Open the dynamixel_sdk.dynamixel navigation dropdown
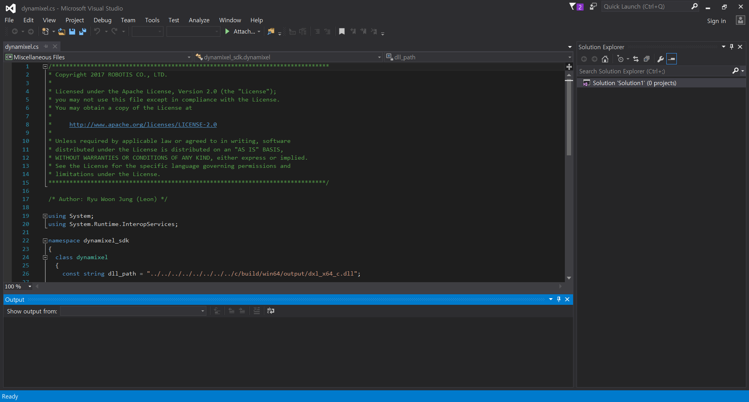The width and height of the screenshot is (749, 402). [x=379, y=57]
